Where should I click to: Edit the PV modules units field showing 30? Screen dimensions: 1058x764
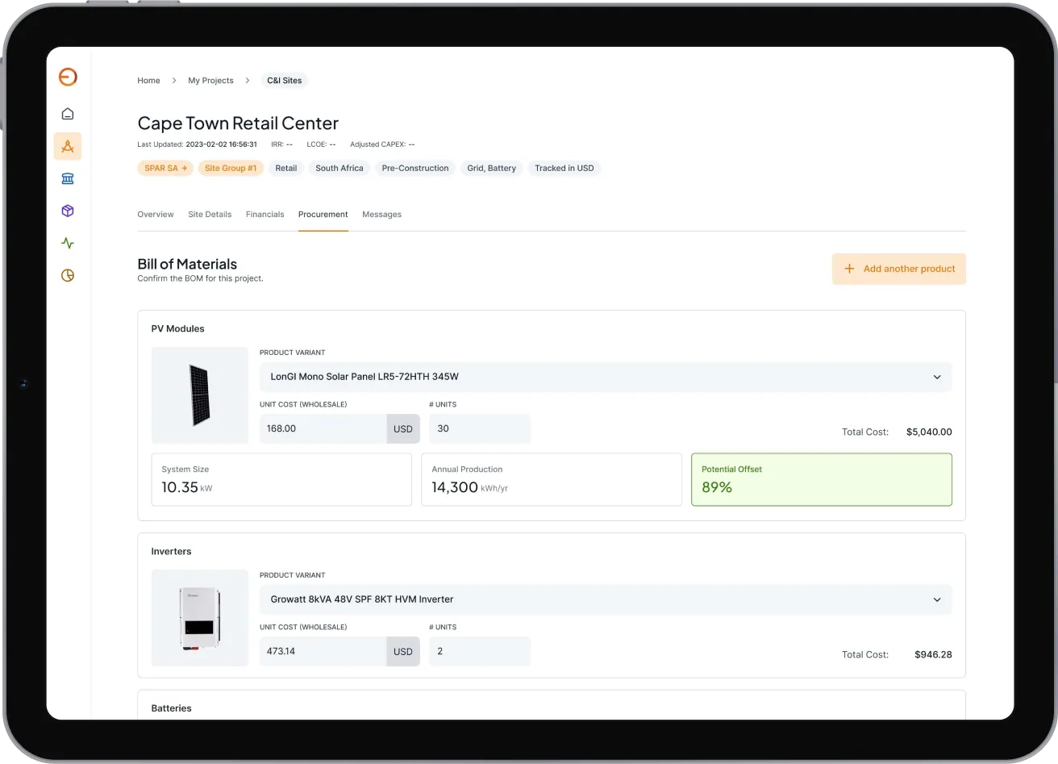(x=480, y=429)
